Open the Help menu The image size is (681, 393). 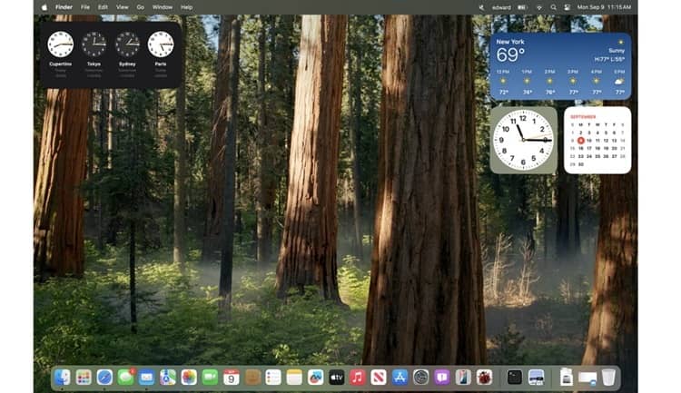coord(187,7)
